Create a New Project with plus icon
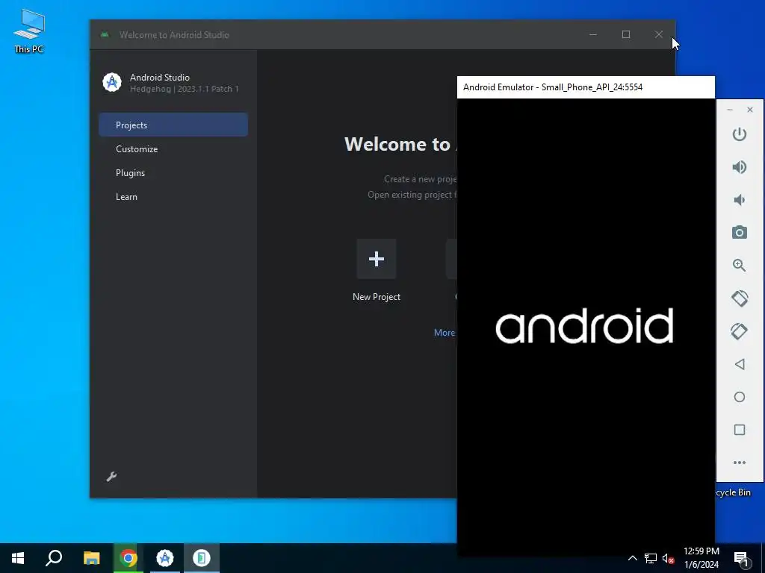 [377, 259]
